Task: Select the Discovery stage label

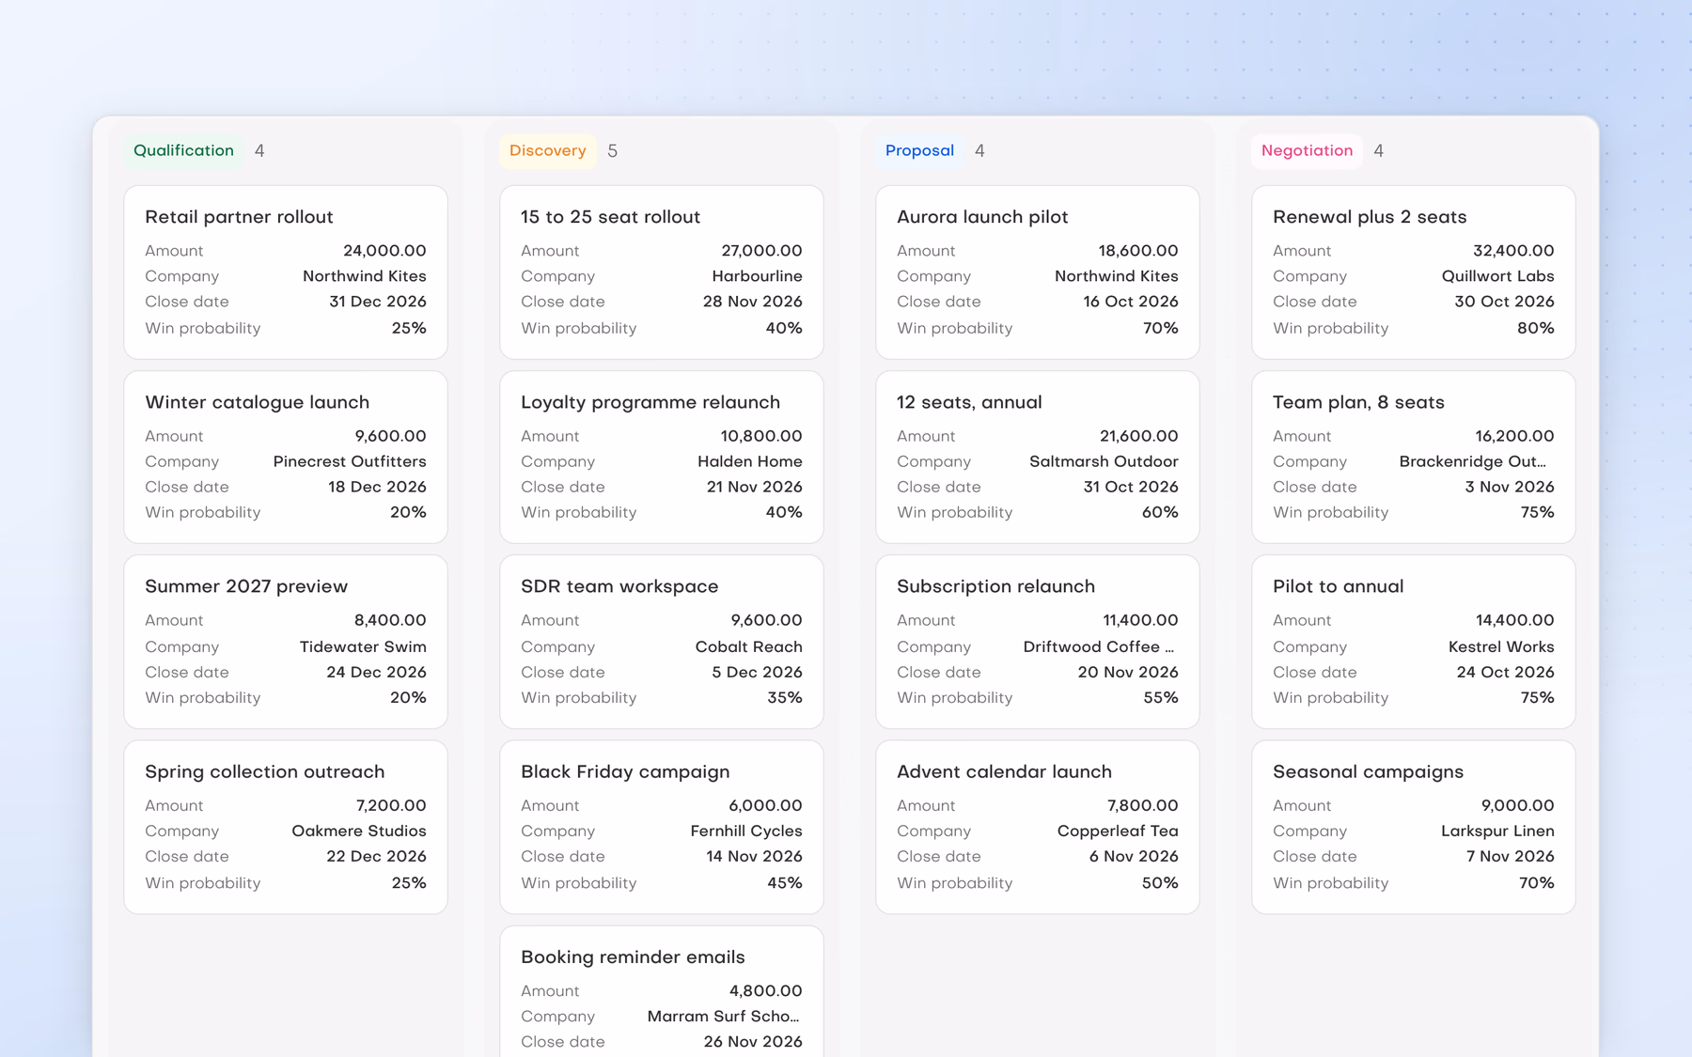Action: [x=547, y=150]
